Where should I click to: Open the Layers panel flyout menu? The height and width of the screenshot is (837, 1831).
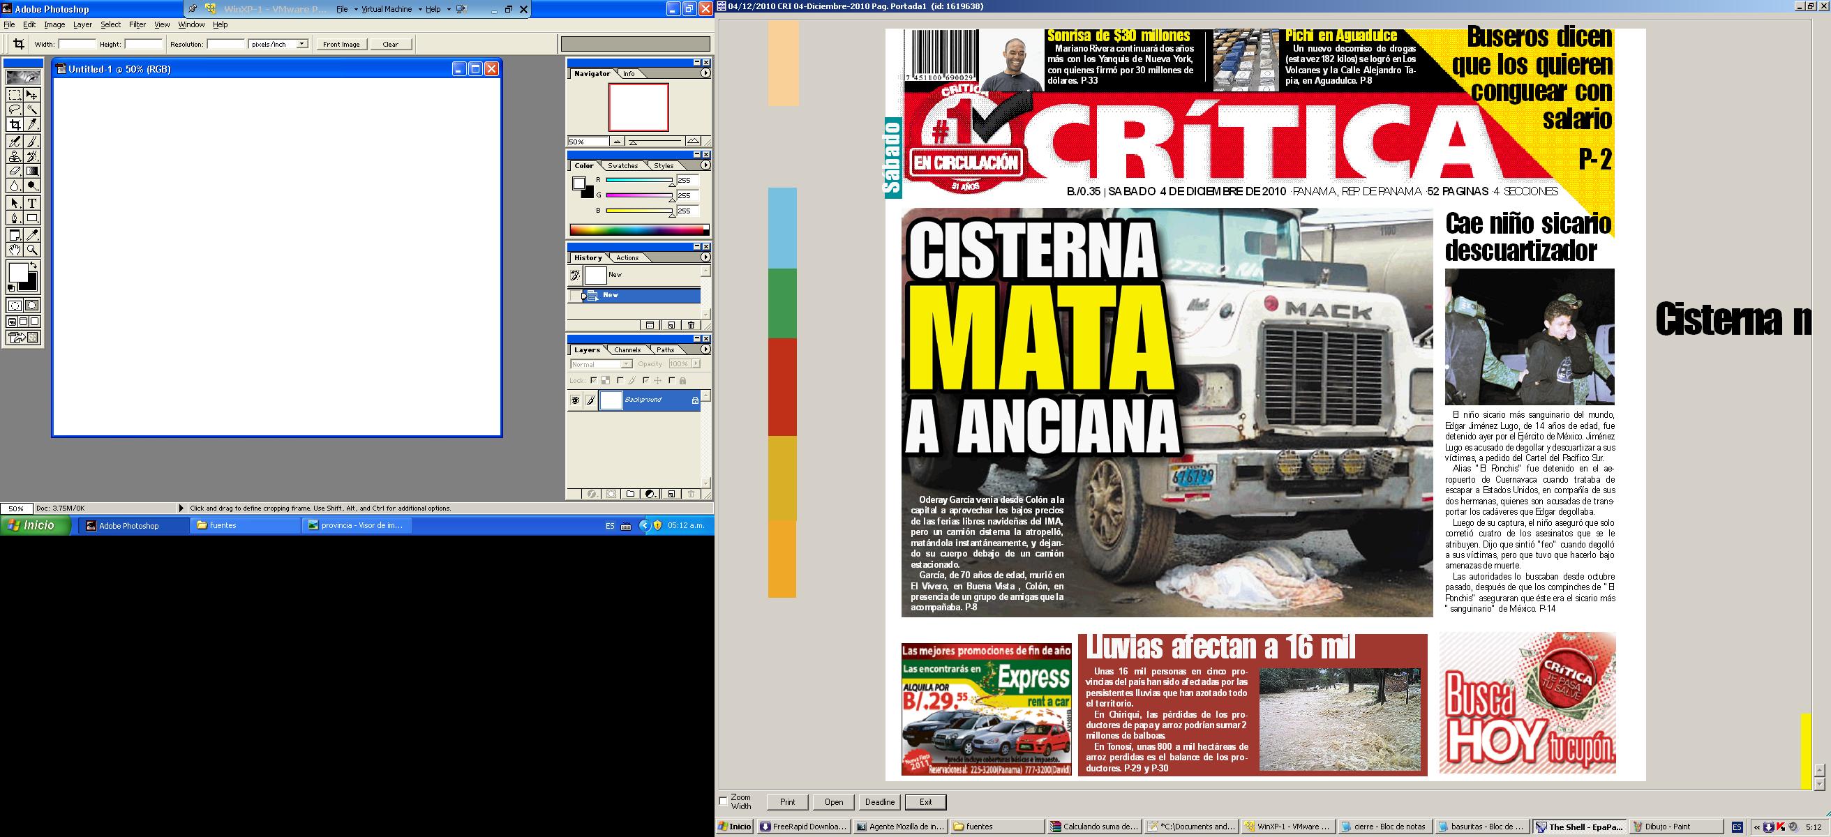[705, 349]
